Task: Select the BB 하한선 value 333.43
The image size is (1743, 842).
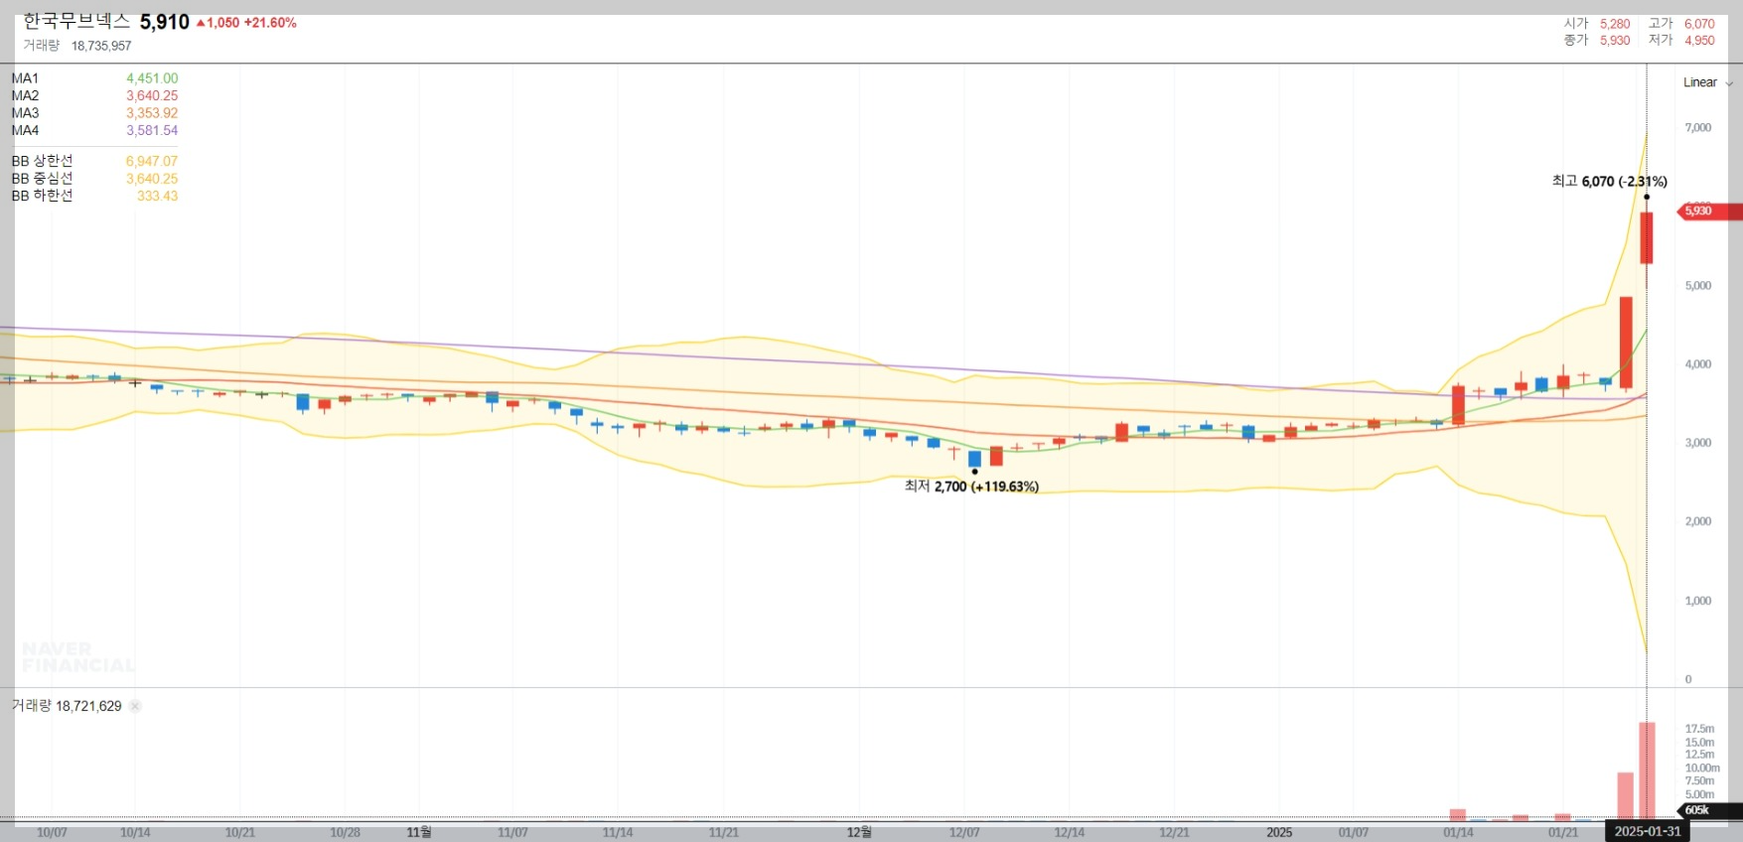Action: click(158, 196)
